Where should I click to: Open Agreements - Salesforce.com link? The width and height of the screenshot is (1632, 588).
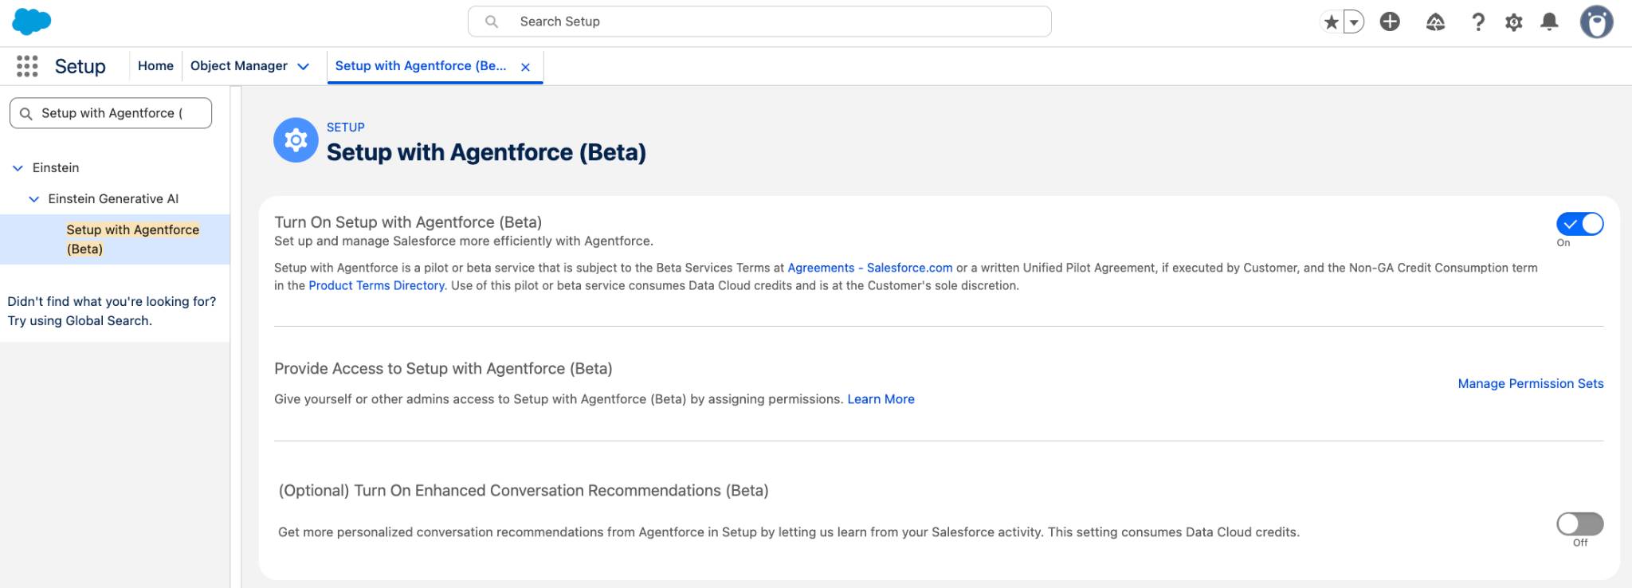click(869, 268)
